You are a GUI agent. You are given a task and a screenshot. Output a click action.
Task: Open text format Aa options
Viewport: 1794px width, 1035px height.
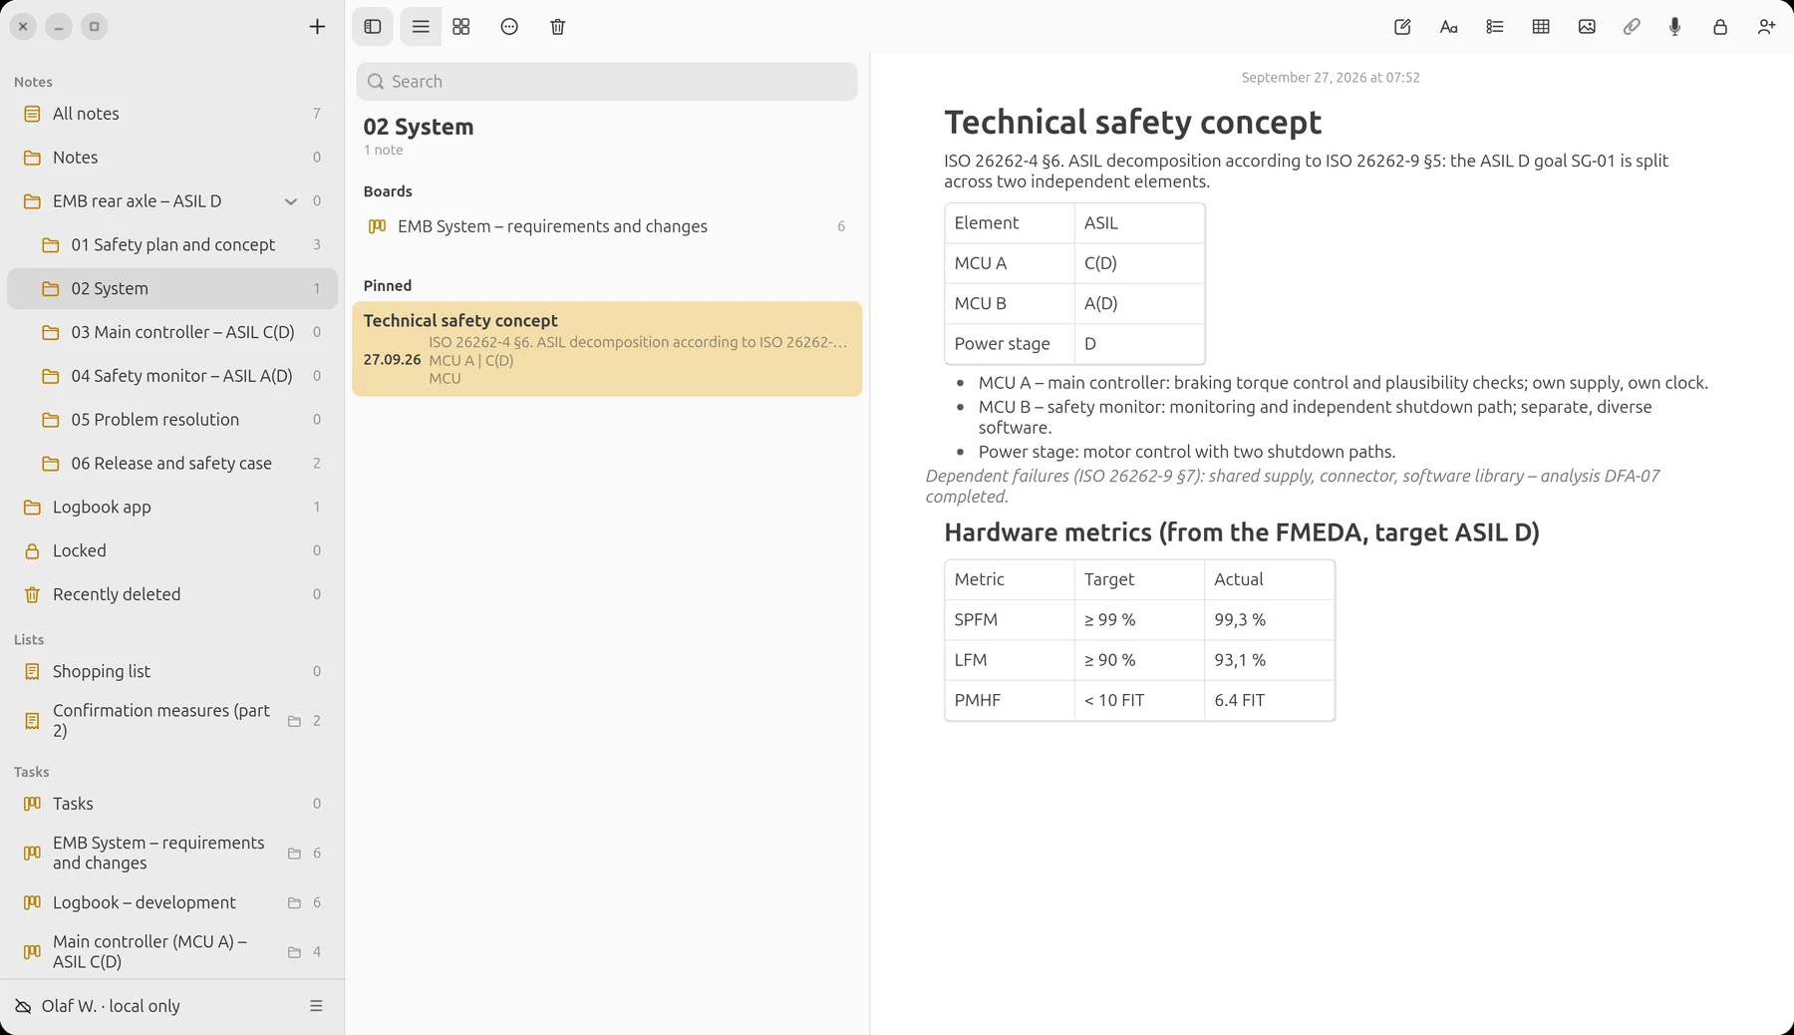[x=1449, y=27]
